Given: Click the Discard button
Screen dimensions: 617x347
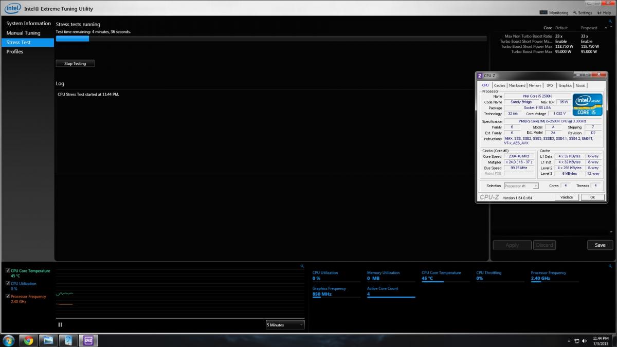Looking at the screenshot, I should 545,245.
